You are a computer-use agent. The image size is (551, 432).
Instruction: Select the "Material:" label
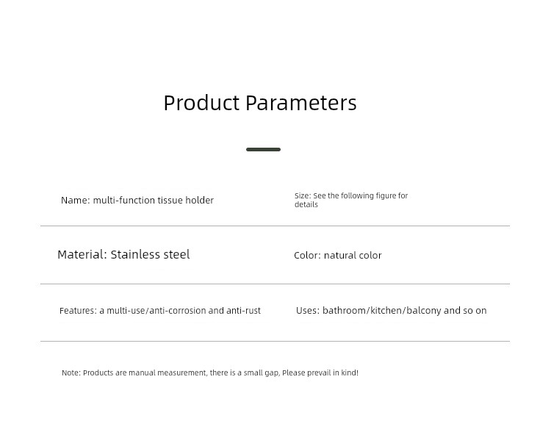tap(82, 254)
